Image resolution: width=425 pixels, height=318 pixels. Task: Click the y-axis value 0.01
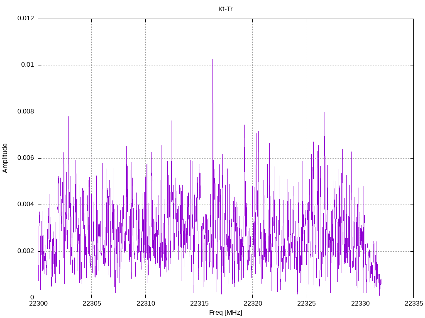click(x=28, y=65)
